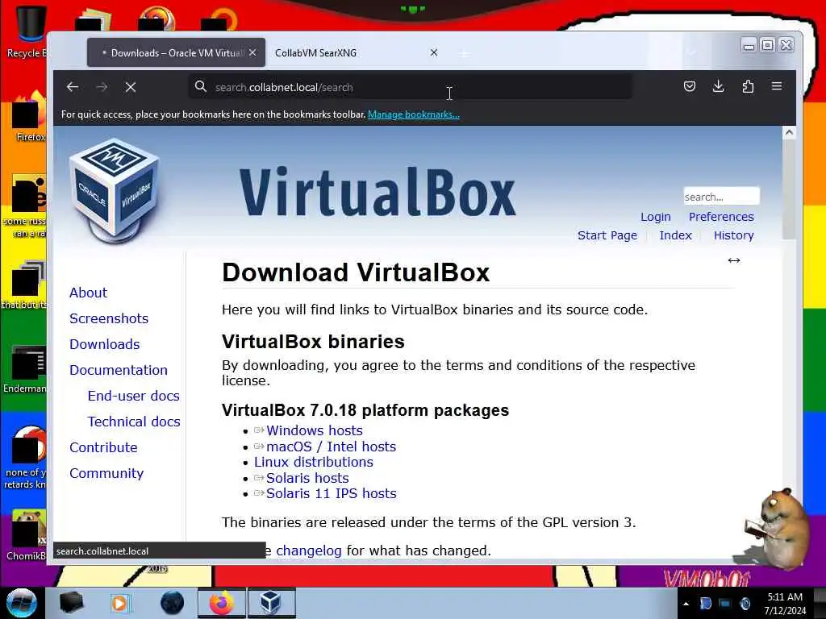
Task: Go back with the browser back arrow
Action: click(x=73, y=87)
